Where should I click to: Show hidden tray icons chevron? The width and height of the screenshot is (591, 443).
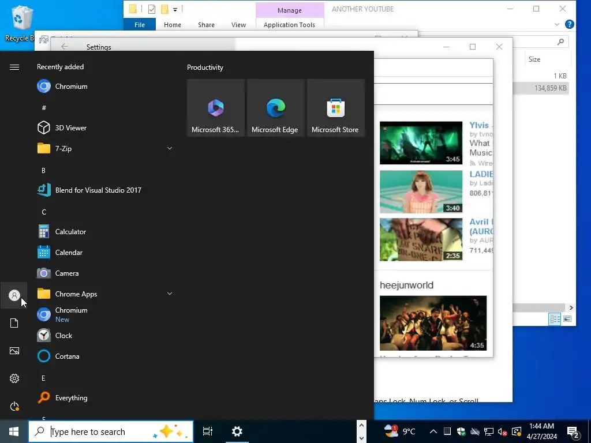click(433, 431)
